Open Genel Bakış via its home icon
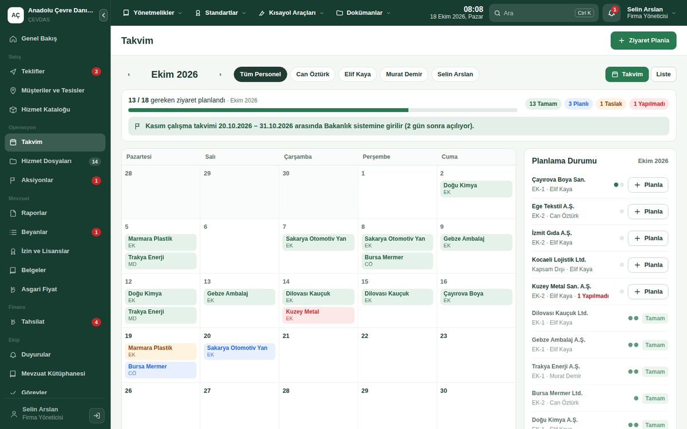 [x=13, y=39]
